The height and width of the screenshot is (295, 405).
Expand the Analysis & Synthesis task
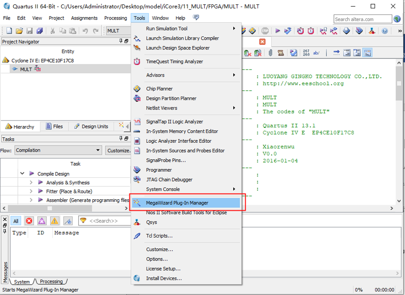31,183
